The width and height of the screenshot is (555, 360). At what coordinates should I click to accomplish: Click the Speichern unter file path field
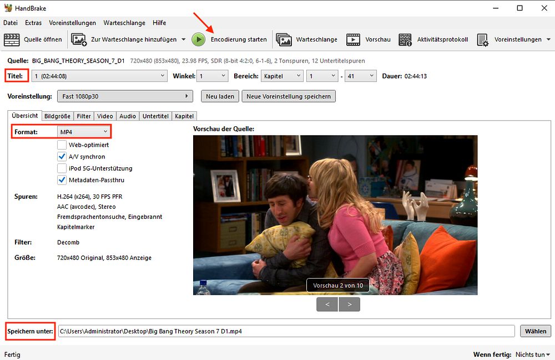tap(286, 331)
